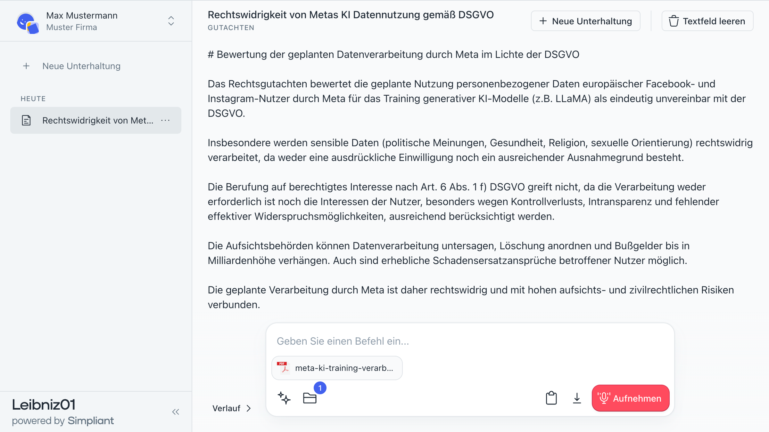Click the Leibniz01 logo in the sidebar footer
The image size is (769, 432).
pyautogui.click(x=44, y=405)
